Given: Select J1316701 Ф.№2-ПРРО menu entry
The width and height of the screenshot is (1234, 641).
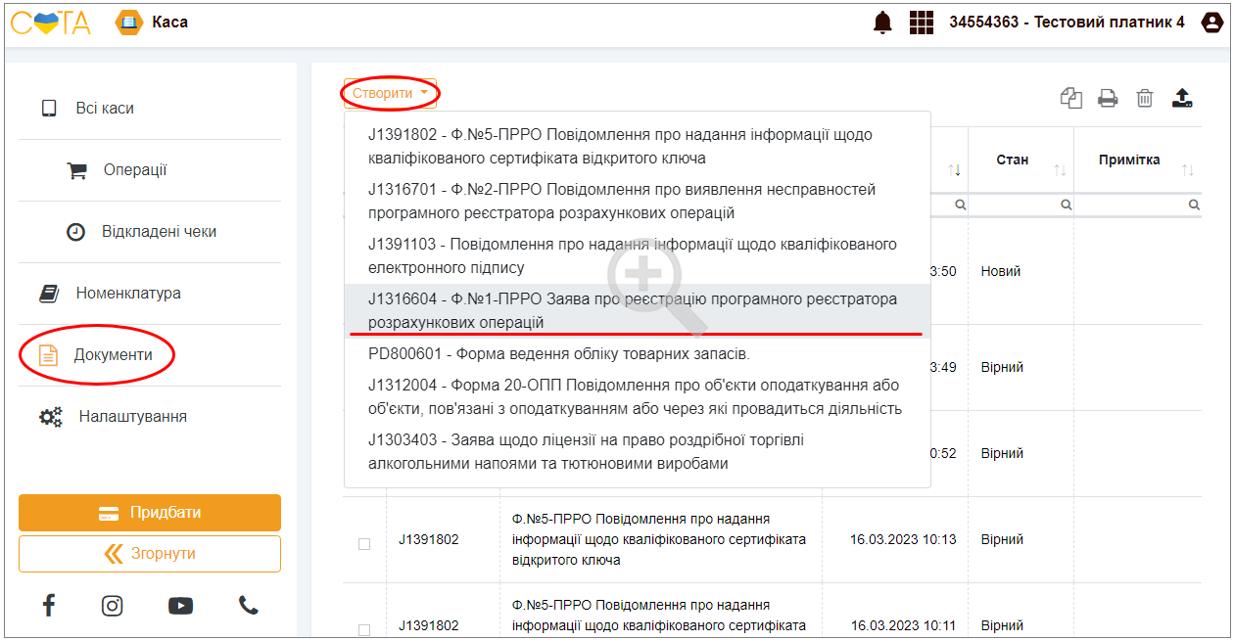Looking at the screenshot, I should tap(638, 201).
